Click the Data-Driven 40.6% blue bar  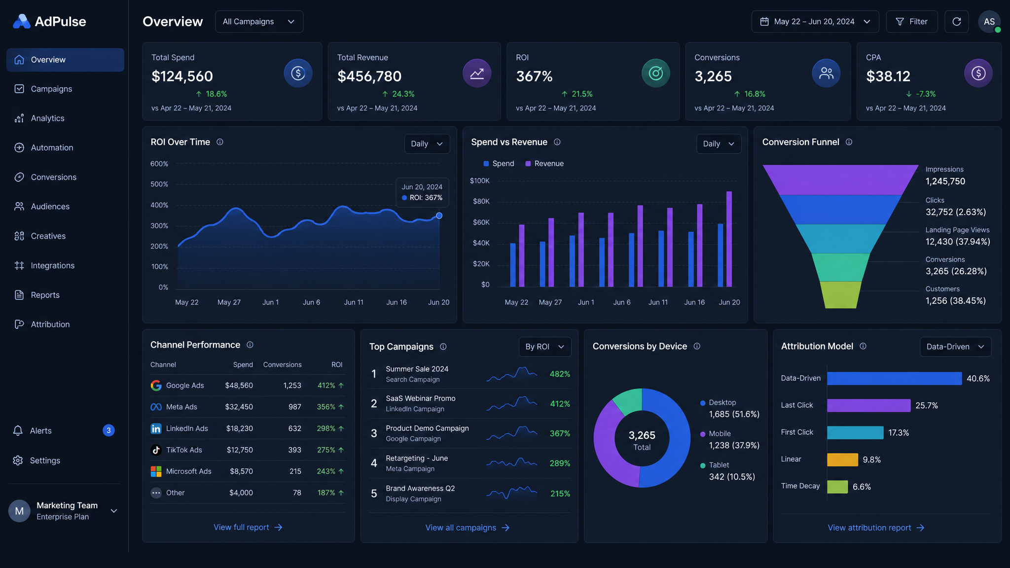(894, 378)
